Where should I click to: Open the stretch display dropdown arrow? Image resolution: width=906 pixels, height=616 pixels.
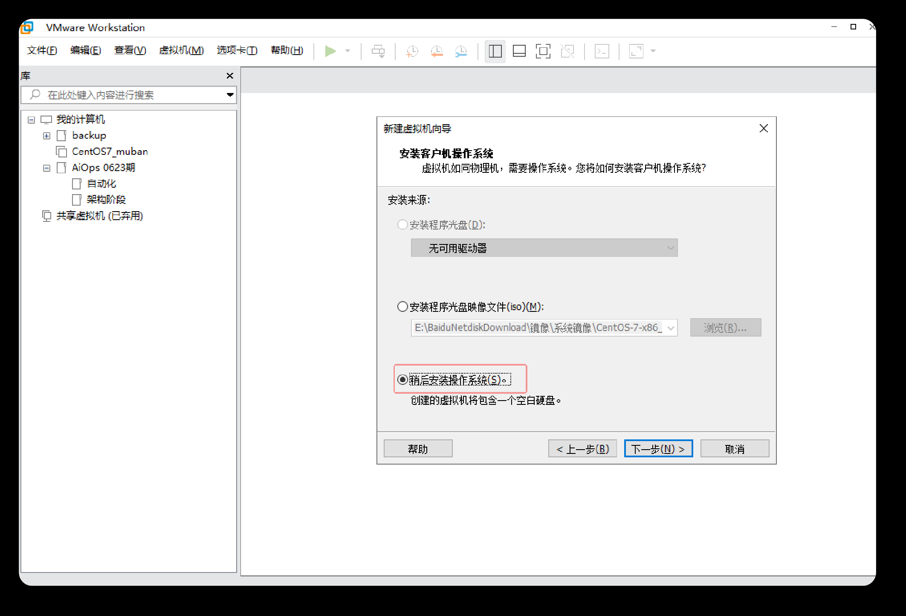click(x=653, y=51)
